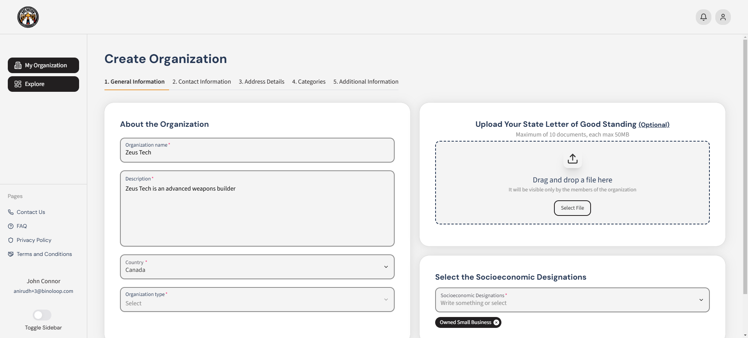Click the phone icon beside Contact Us
This screenshot has width=748, height=338.
pos(11,212)
